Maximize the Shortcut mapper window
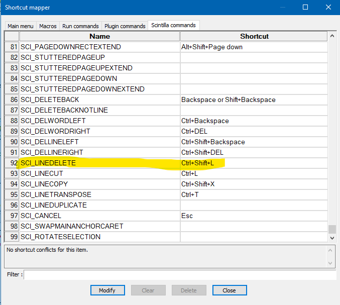This screenshot has width=340, height=305. (x=305, y=7)
